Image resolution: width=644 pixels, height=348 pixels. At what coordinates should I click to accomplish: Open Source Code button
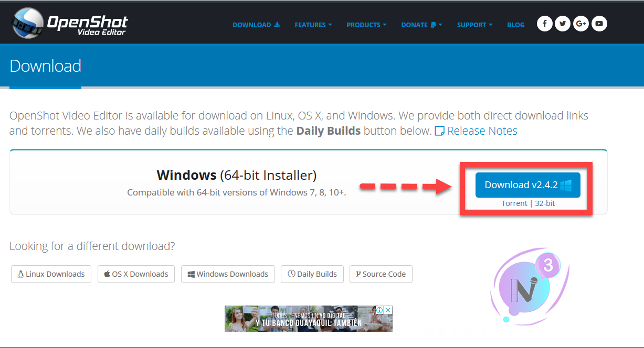point(381,274)
